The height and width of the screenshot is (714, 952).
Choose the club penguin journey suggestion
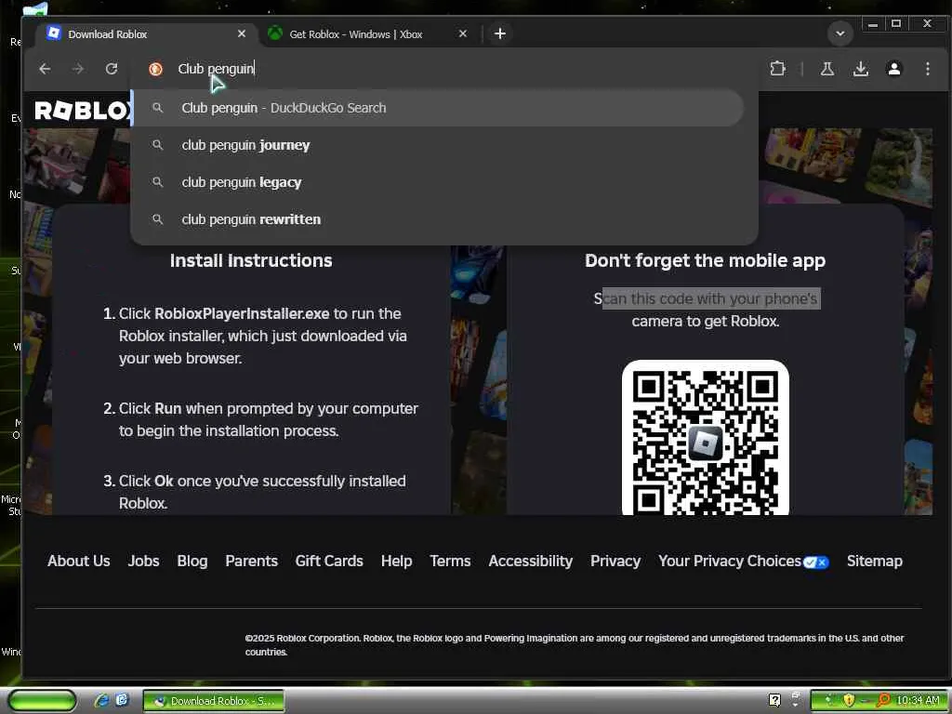pyautogui.click(x=437, y=145)
